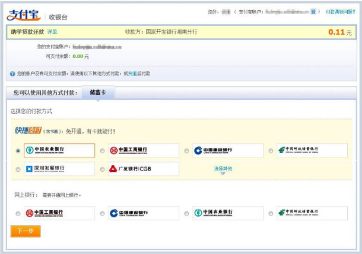
Task: Click the China Construction Bank logo under quick pay
Action: pyautogui.click(x=228, y=150)
